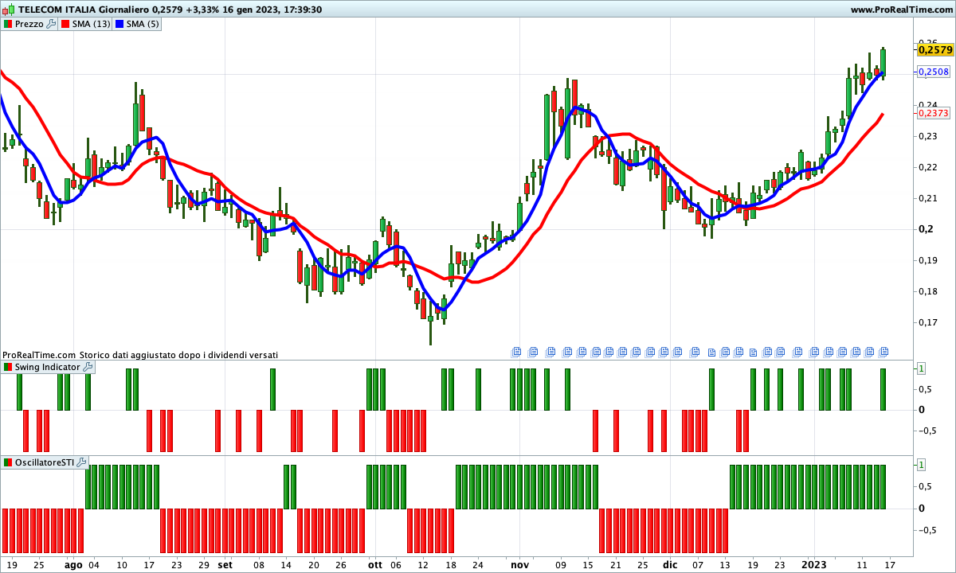
Task: Click the 'set' month label on time axis
Action: pos(225,565)
